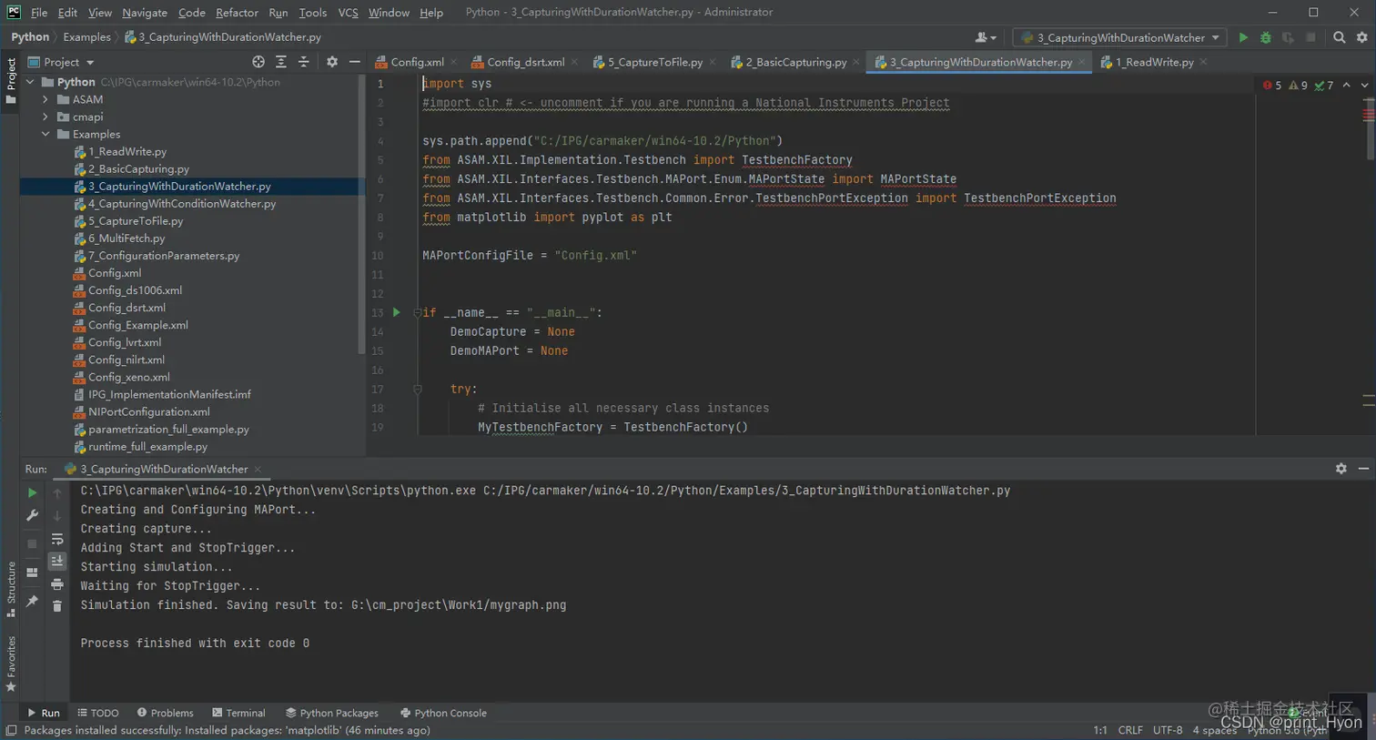Click the UTF-8 encoding status entry

(1168, 730)
